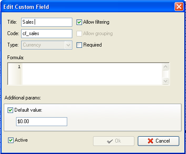Click inside the Formula editor area
Screen dimensions: 186x154
[x=92, y=74]
